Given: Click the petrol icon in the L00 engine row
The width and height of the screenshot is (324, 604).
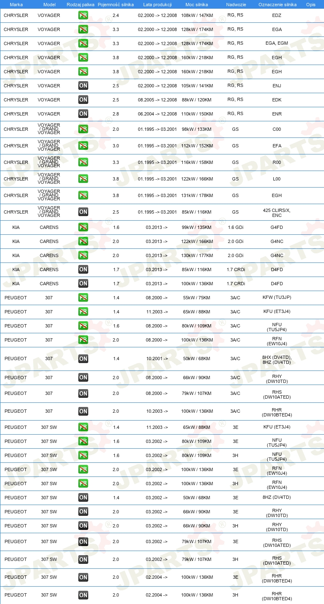Looking at the screenshot, I should 83,179.
